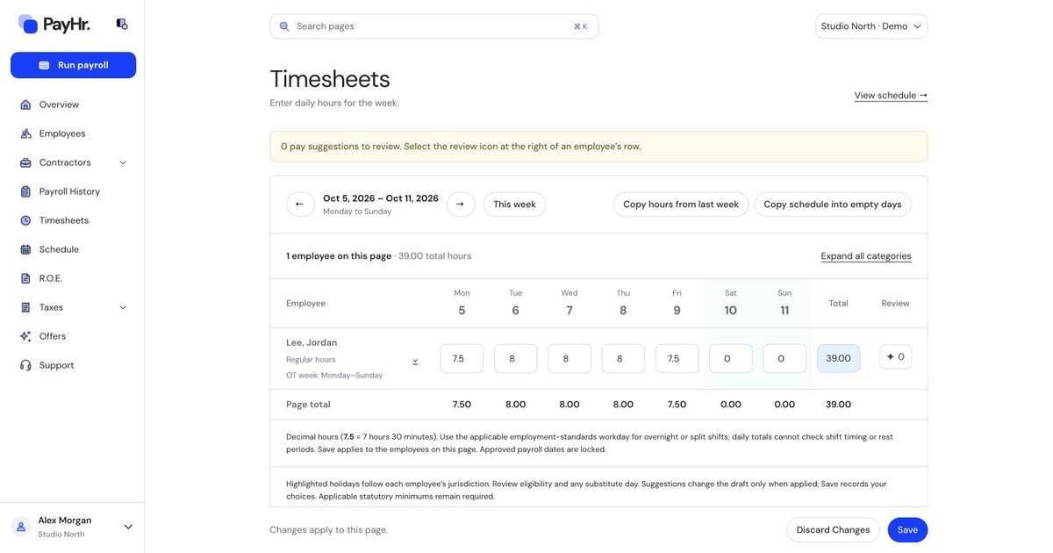1053x553 pixels.
Task: Click Discard Changes button
Action: coord(833,530)
